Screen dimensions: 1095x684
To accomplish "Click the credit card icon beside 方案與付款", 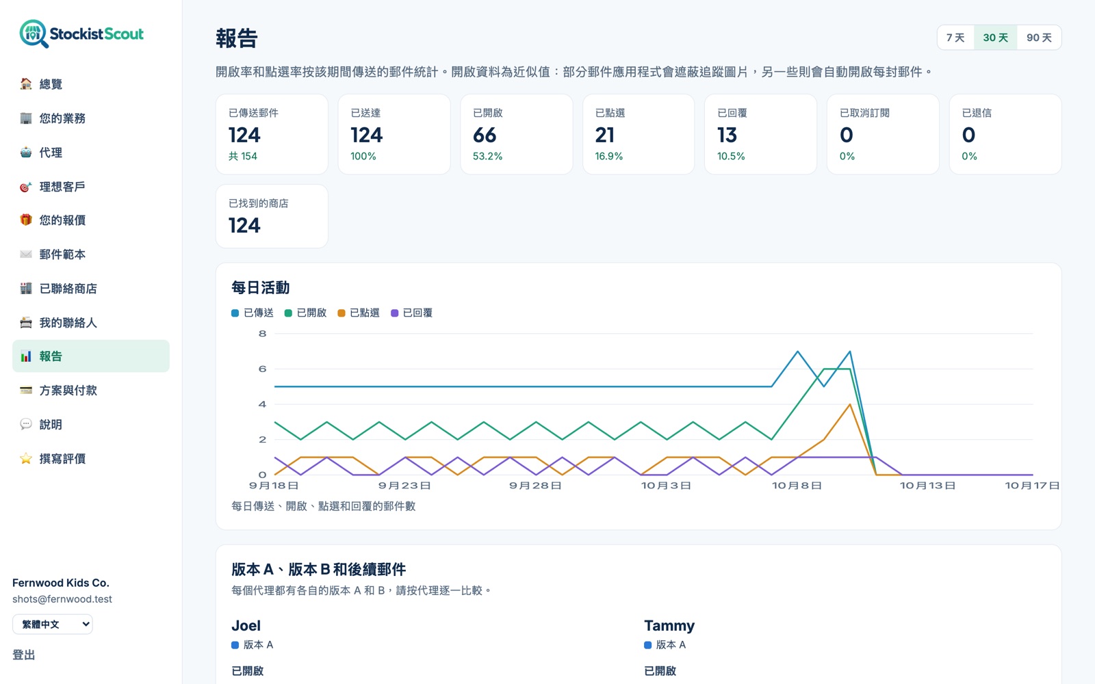I will 26,391.
